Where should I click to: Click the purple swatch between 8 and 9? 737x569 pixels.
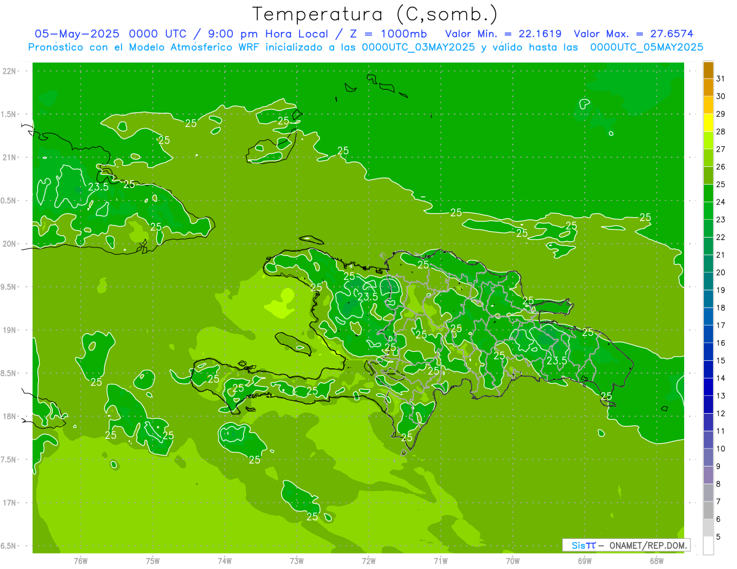[708, 475]
